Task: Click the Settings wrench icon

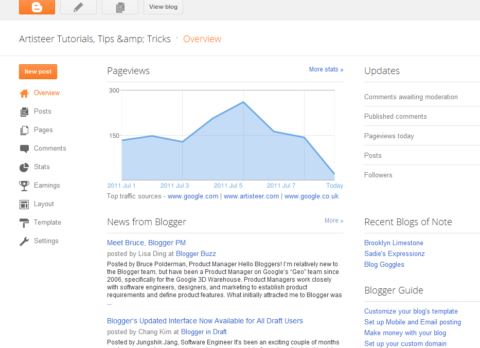Action: pos(24,241)
